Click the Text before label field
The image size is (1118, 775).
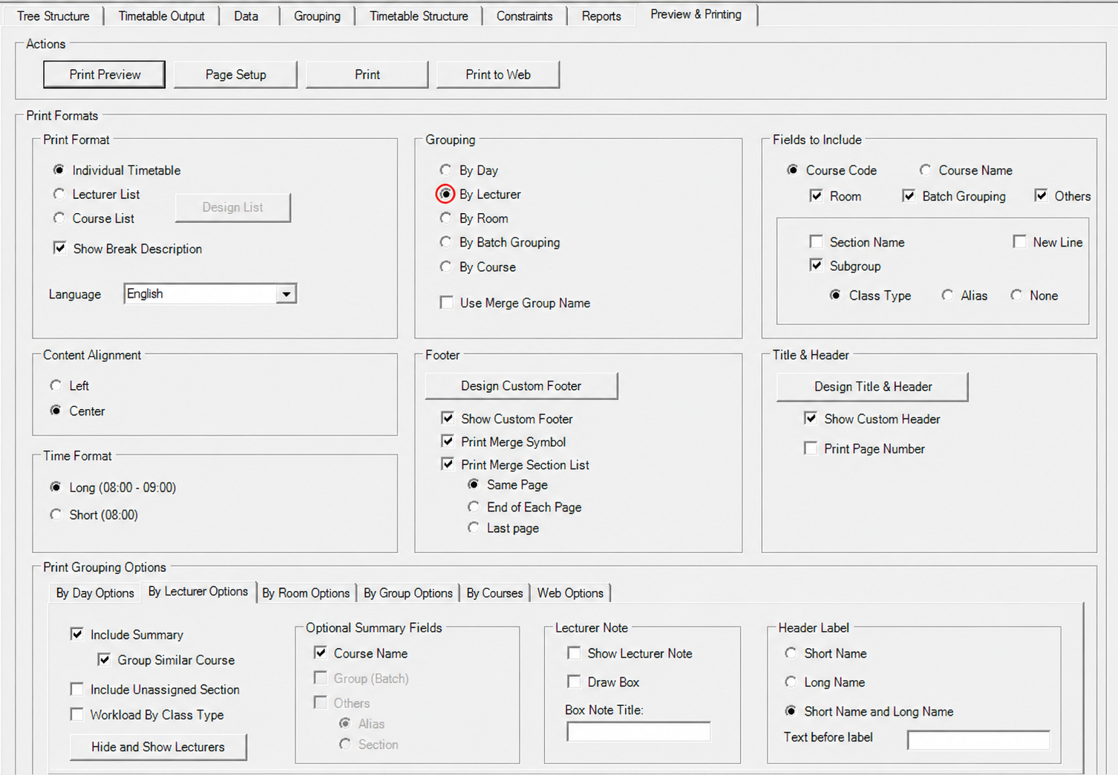pos(978,740)
